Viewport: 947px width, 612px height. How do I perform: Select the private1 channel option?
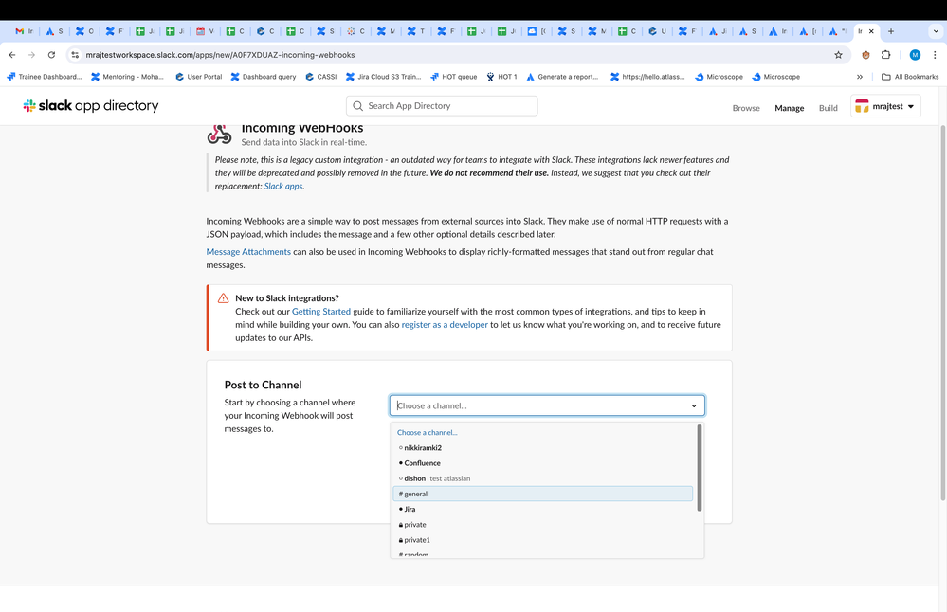pyautogui.click(x=542, y=540)
